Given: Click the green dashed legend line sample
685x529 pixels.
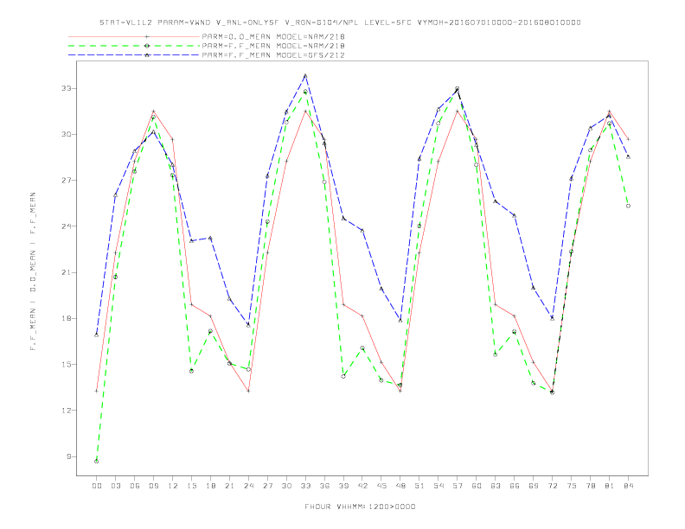Looking at the screenshot, I should (x=134, y=46).
